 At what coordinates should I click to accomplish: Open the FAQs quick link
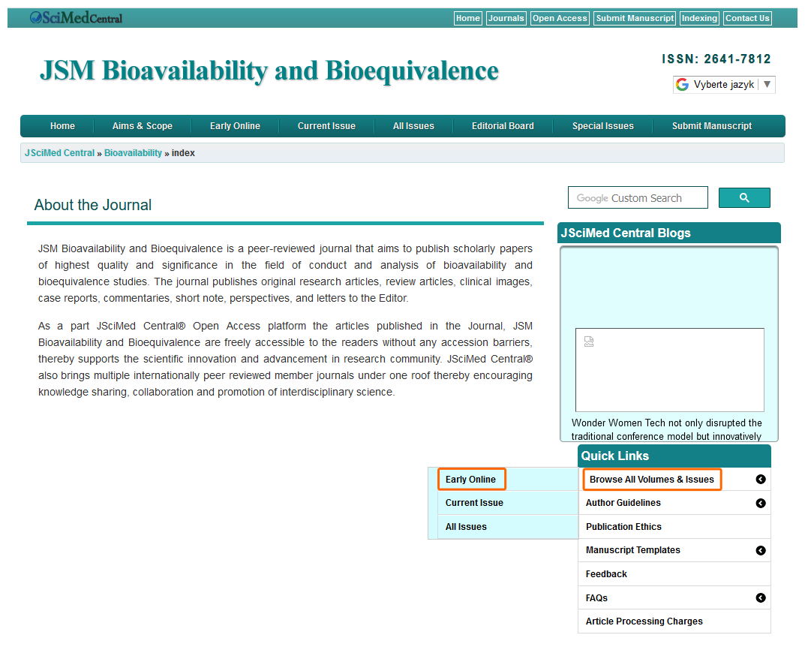coord(596,598)
